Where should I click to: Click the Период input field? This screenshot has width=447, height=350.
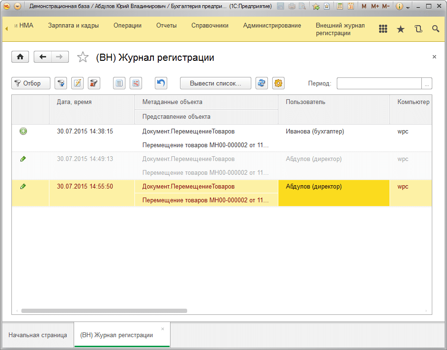[x=379, y=83]
